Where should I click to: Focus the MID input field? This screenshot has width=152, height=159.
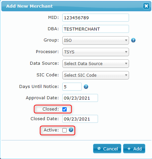point(96,18)
